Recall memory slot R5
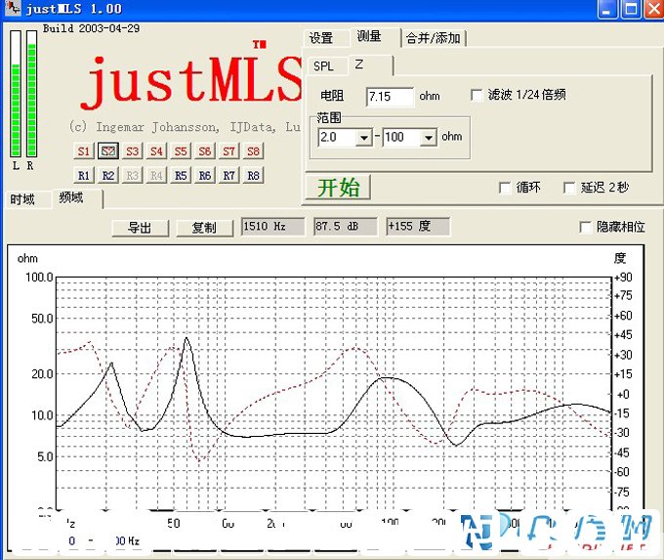Viewport: 664px width, 560px height. [x=181, y=175]
